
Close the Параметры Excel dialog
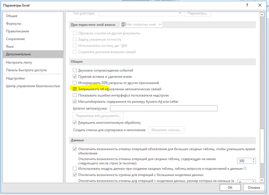point(260,5)
